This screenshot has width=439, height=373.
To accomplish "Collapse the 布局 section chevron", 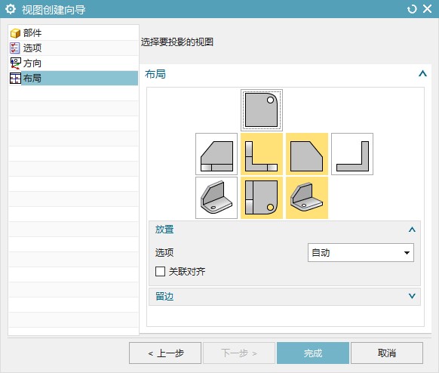I will tap(422, 74).
